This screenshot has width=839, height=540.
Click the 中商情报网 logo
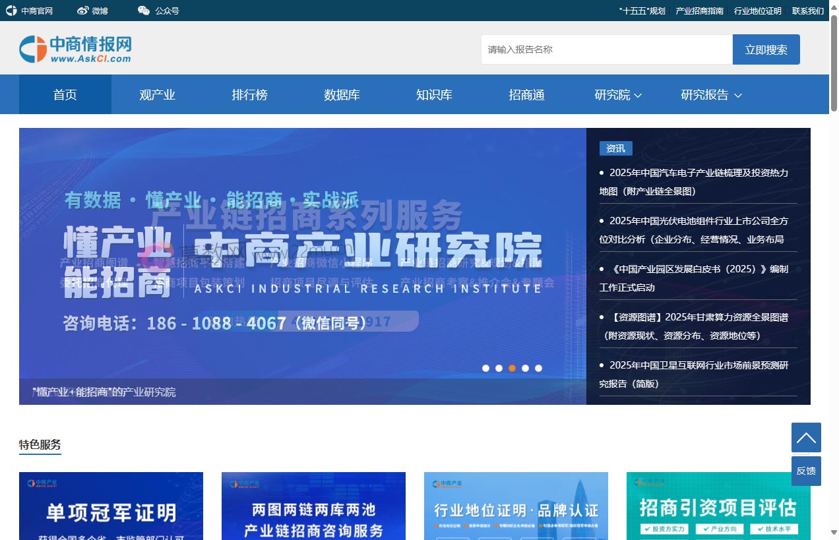pos(77,47)
